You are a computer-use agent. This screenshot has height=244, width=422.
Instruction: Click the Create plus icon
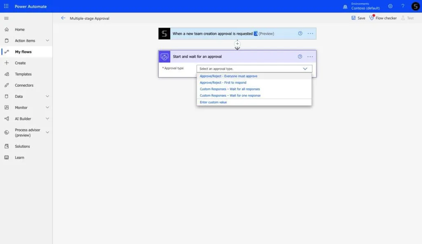7,63
